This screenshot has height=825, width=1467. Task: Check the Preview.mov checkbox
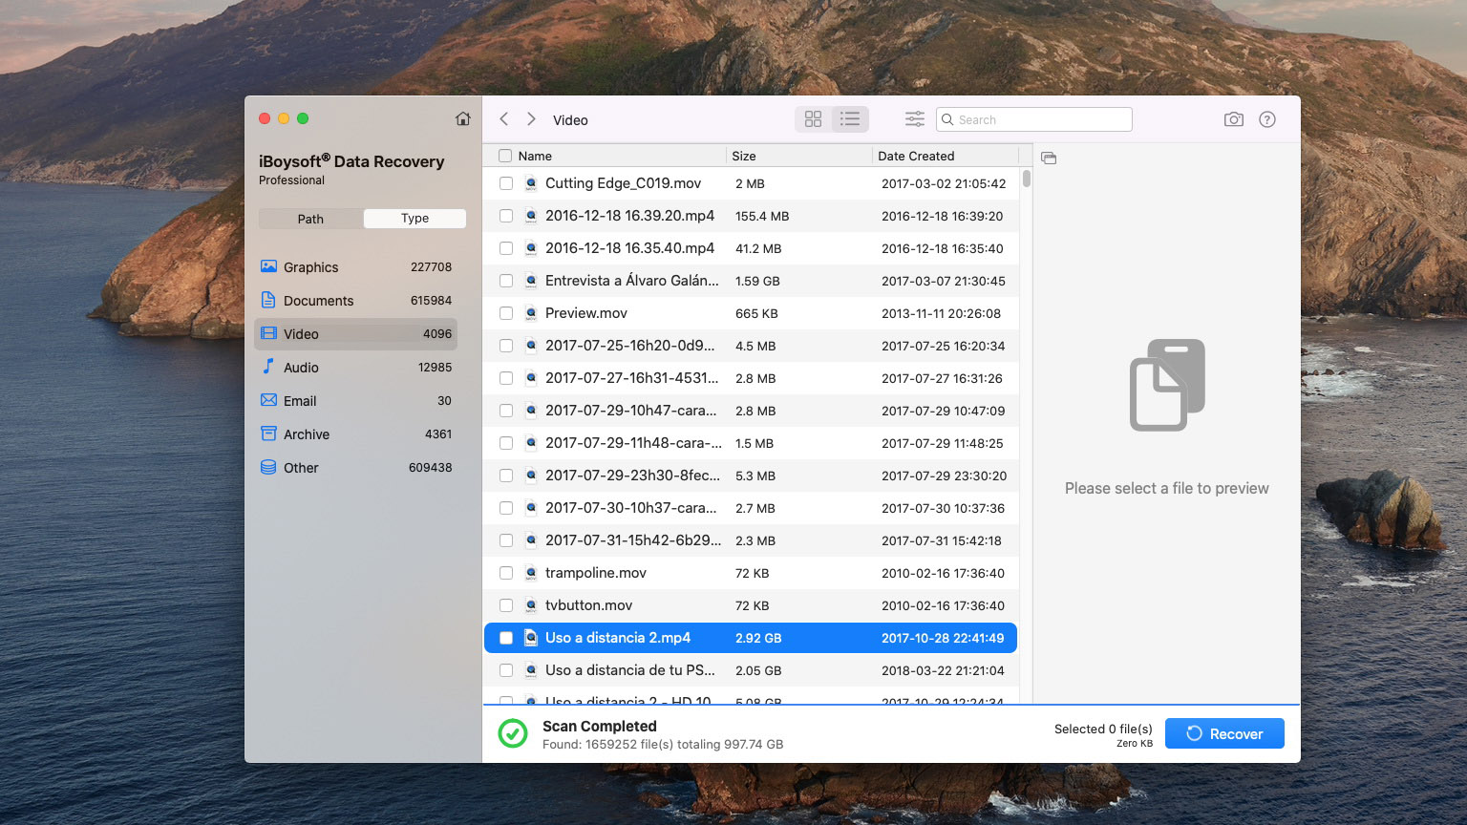pos(506,313)
